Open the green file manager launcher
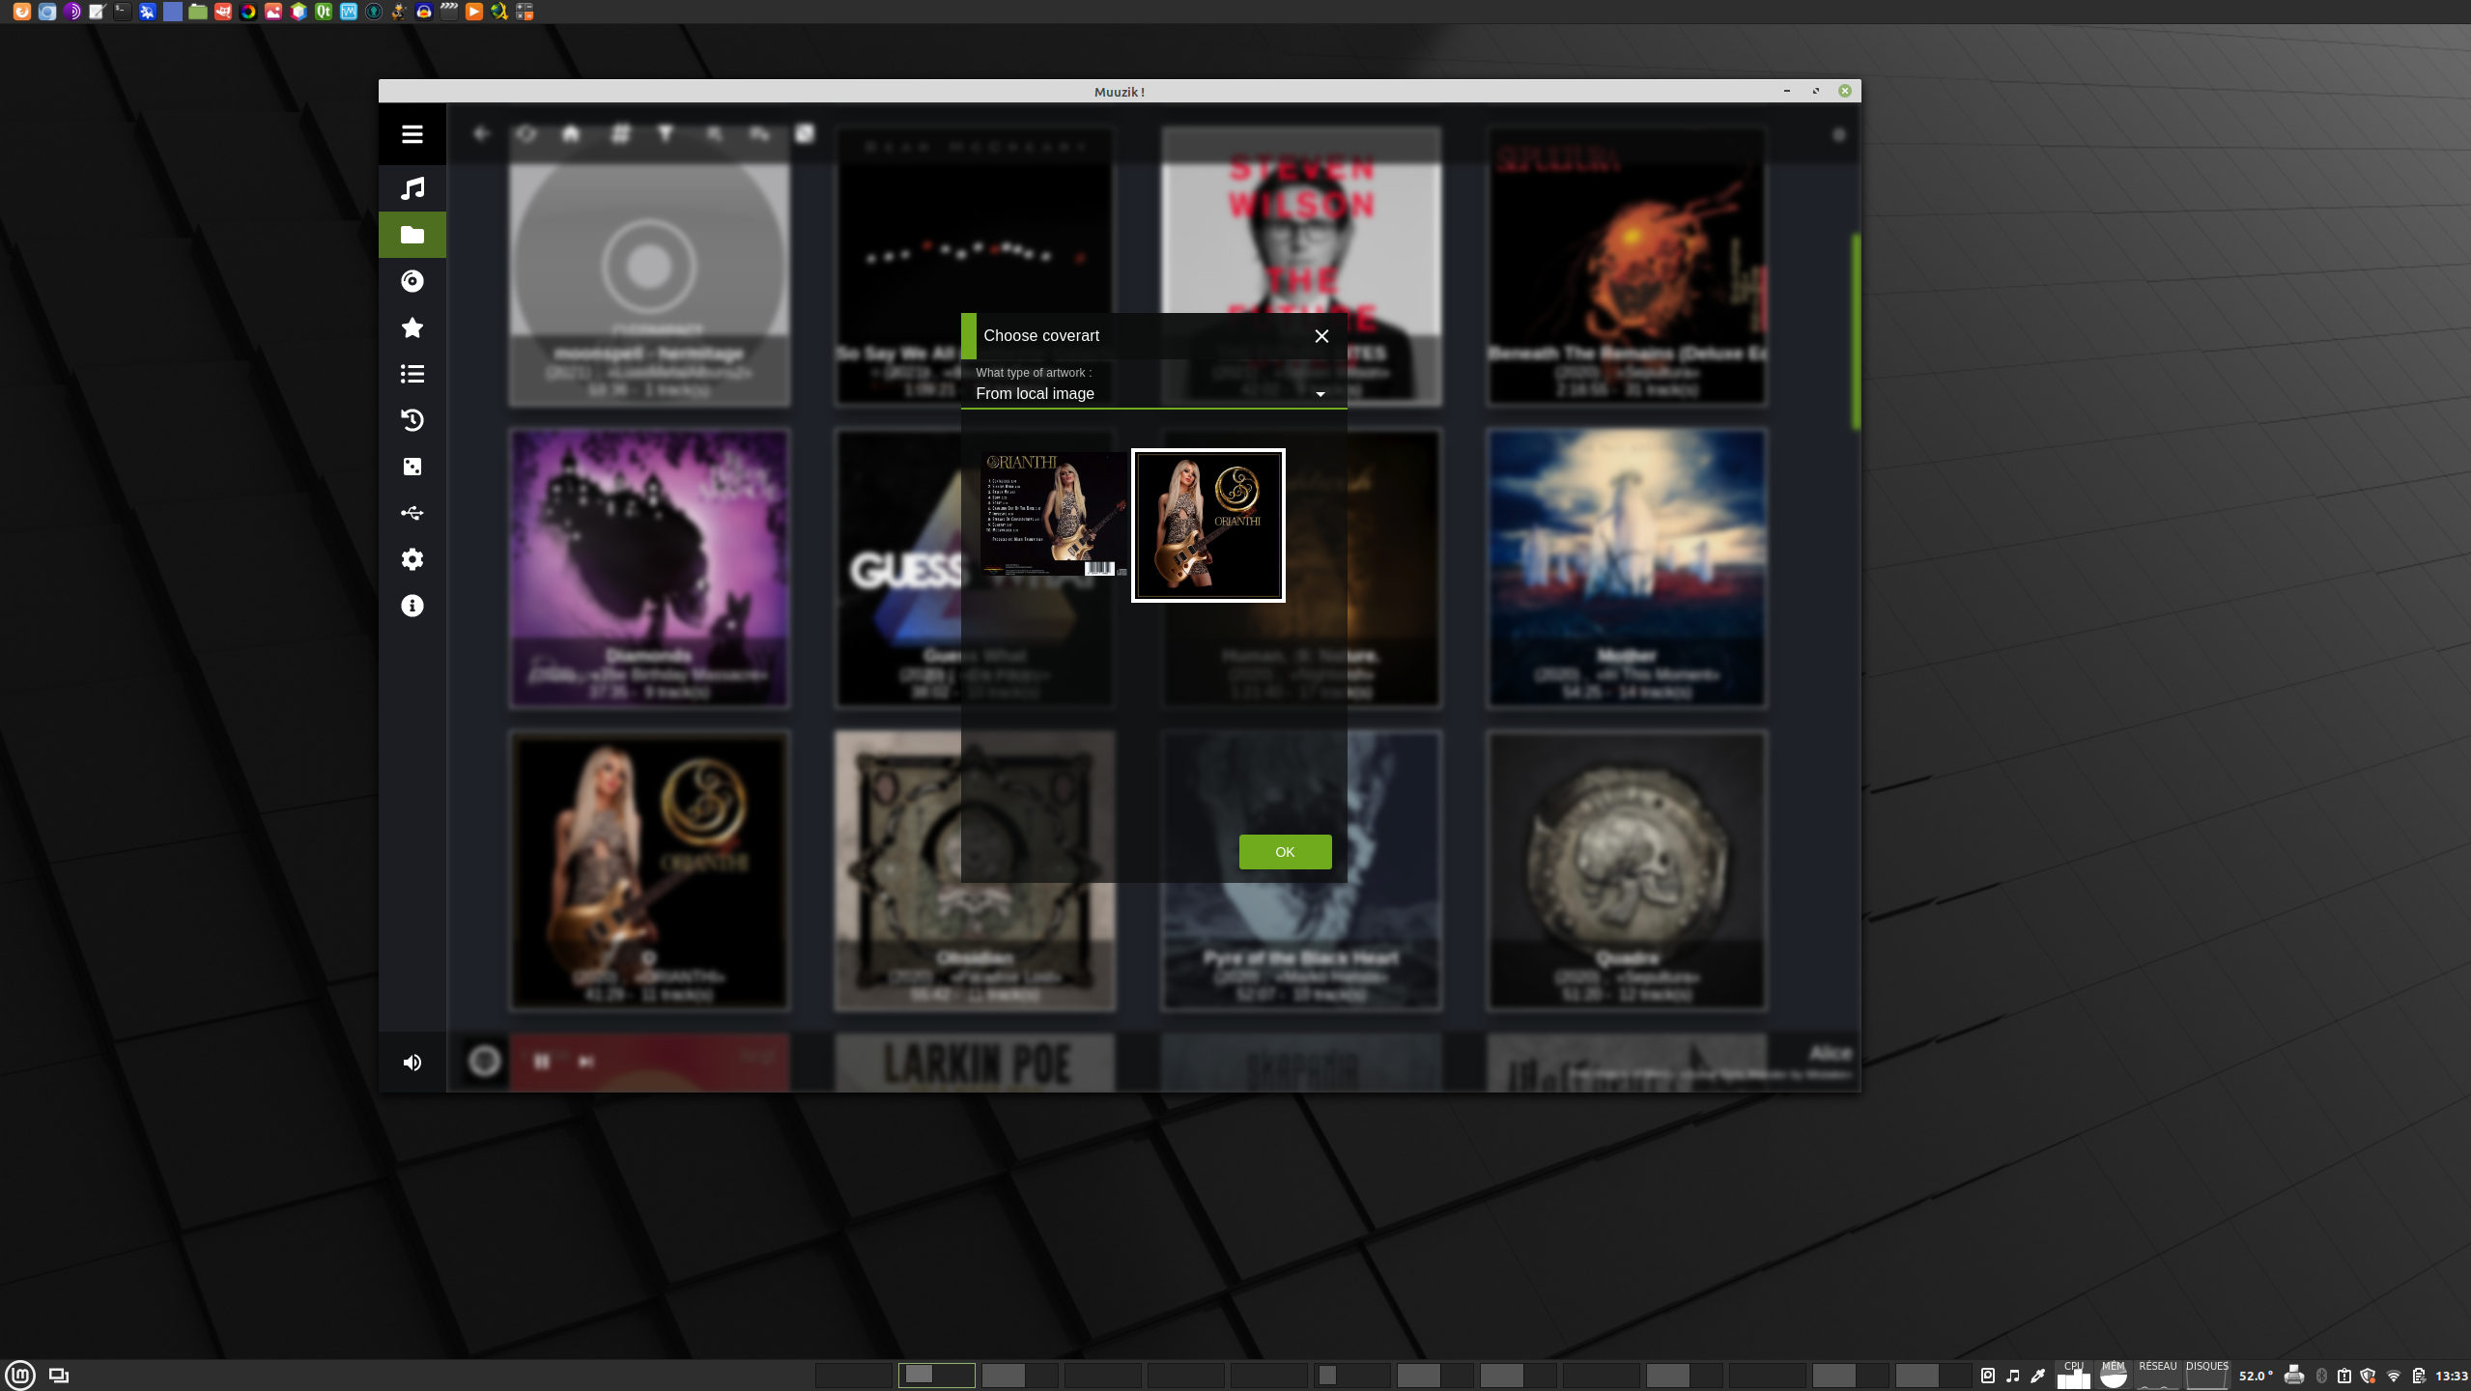The image size is (2471, 1391). pos(197,12)
